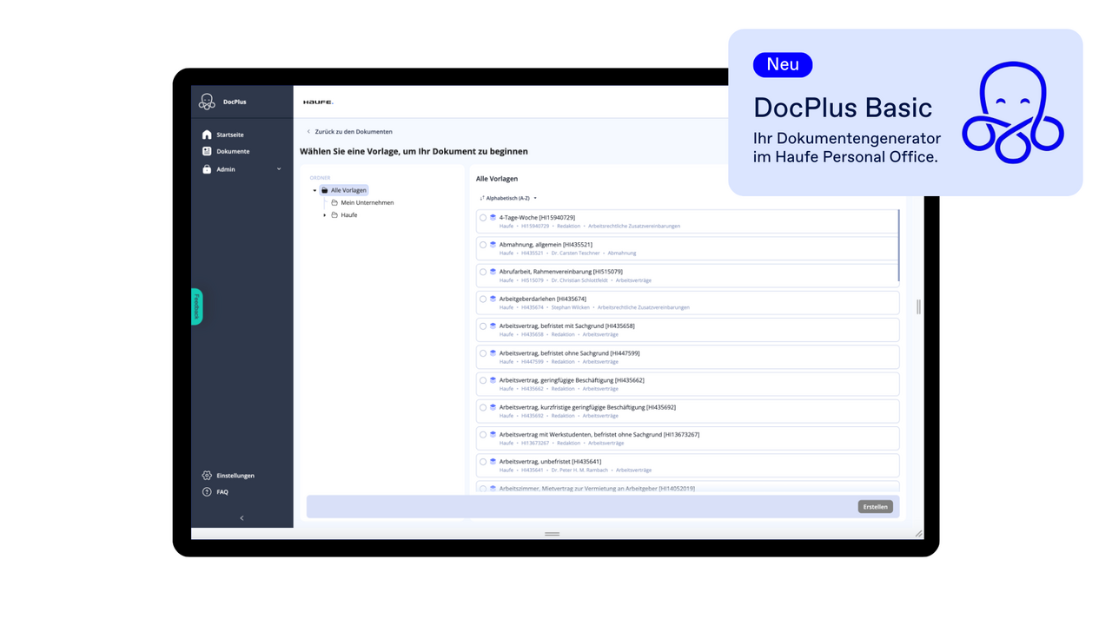Expand the Haufe folder in the tree
Image resolution: width=1112 pixels, height=625 pixels.
(325, 214)
